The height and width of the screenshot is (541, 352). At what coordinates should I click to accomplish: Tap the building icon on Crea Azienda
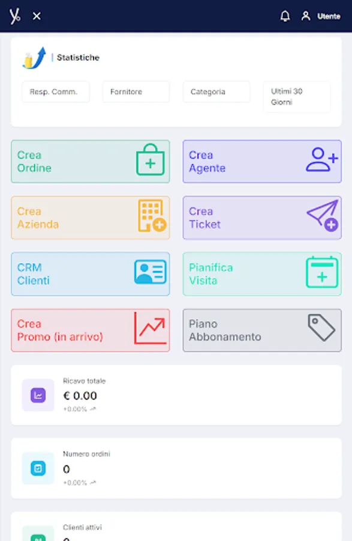pyautogui.click(x=150, y=217)
